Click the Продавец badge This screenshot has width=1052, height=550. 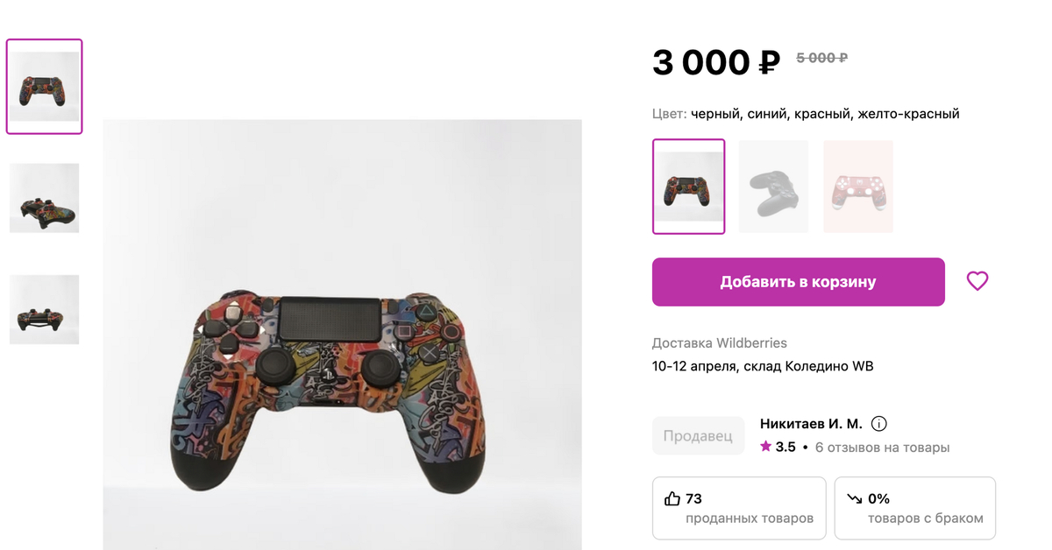point(697,436)
